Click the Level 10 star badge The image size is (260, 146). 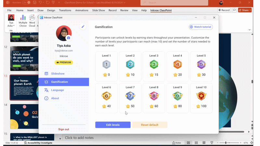pos(201,96)
